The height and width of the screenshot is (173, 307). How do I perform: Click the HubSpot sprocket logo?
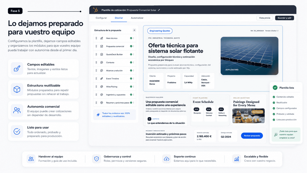pyautogui.click(x=95, y=10)
